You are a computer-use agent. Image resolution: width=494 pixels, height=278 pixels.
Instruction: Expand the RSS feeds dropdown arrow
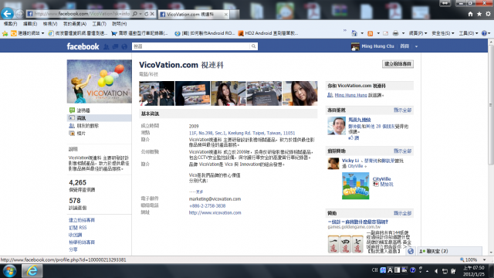378,33
